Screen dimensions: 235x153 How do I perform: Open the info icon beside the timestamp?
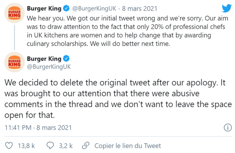click(228, 127)
